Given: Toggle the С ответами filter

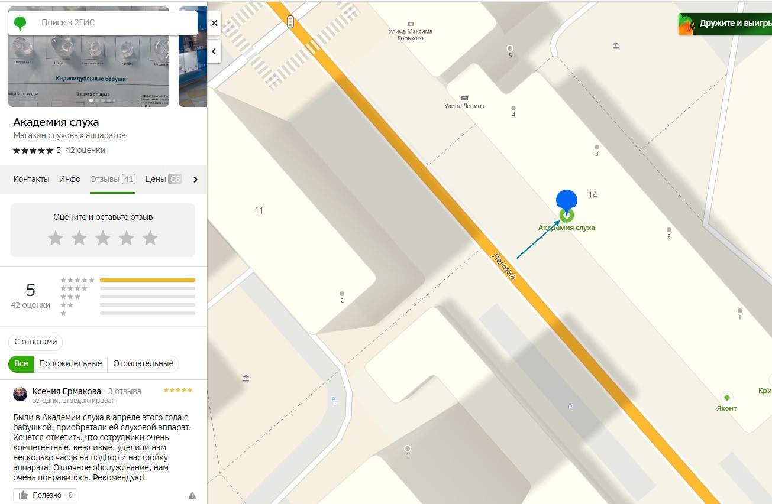Looking at the screenshot, I should pos(35,342).
